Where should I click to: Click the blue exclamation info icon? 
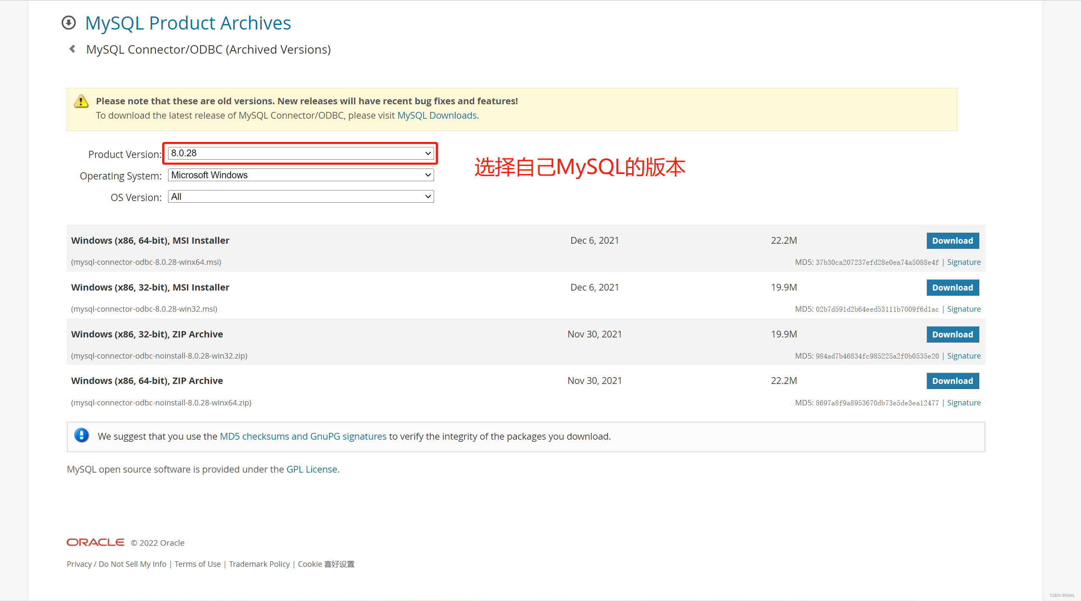click(x=81, y=435)
